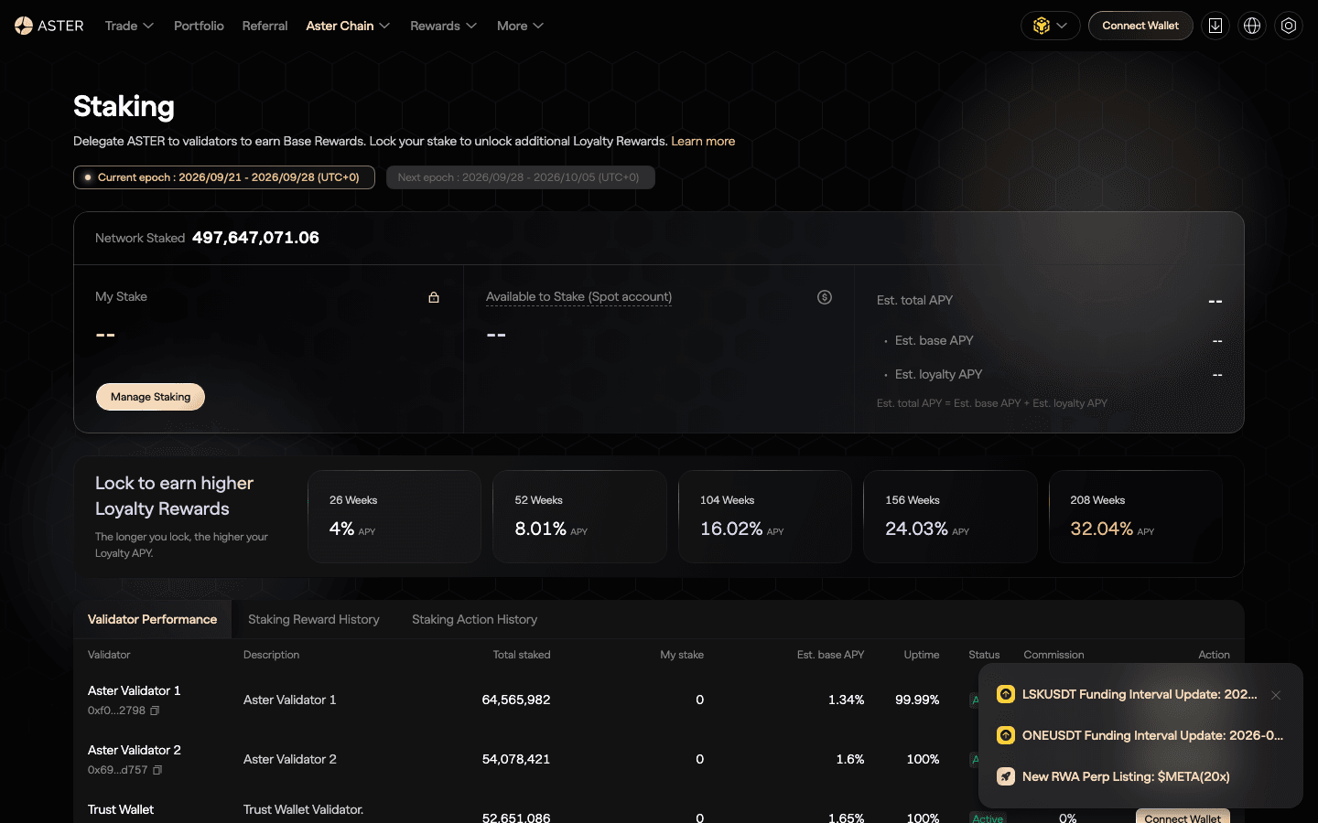Expand the More menu
The height and width of the screenshot is (823, 1318).
click(520, 26)
